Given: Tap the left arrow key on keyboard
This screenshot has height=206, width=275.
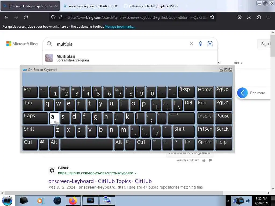Looking at the screenshot, I should [x=156, y=144].
